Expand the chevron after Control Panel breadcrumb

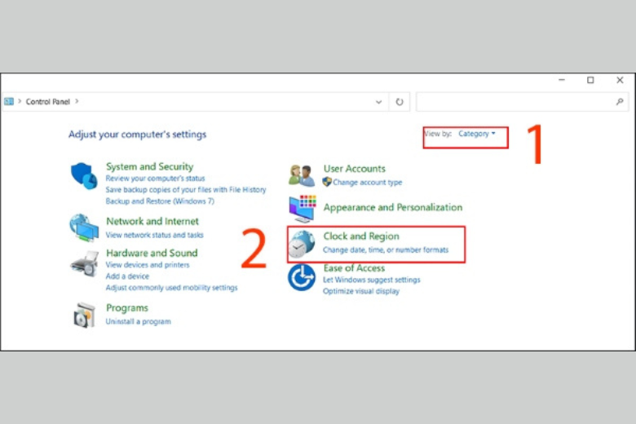(x=77, y=101)
